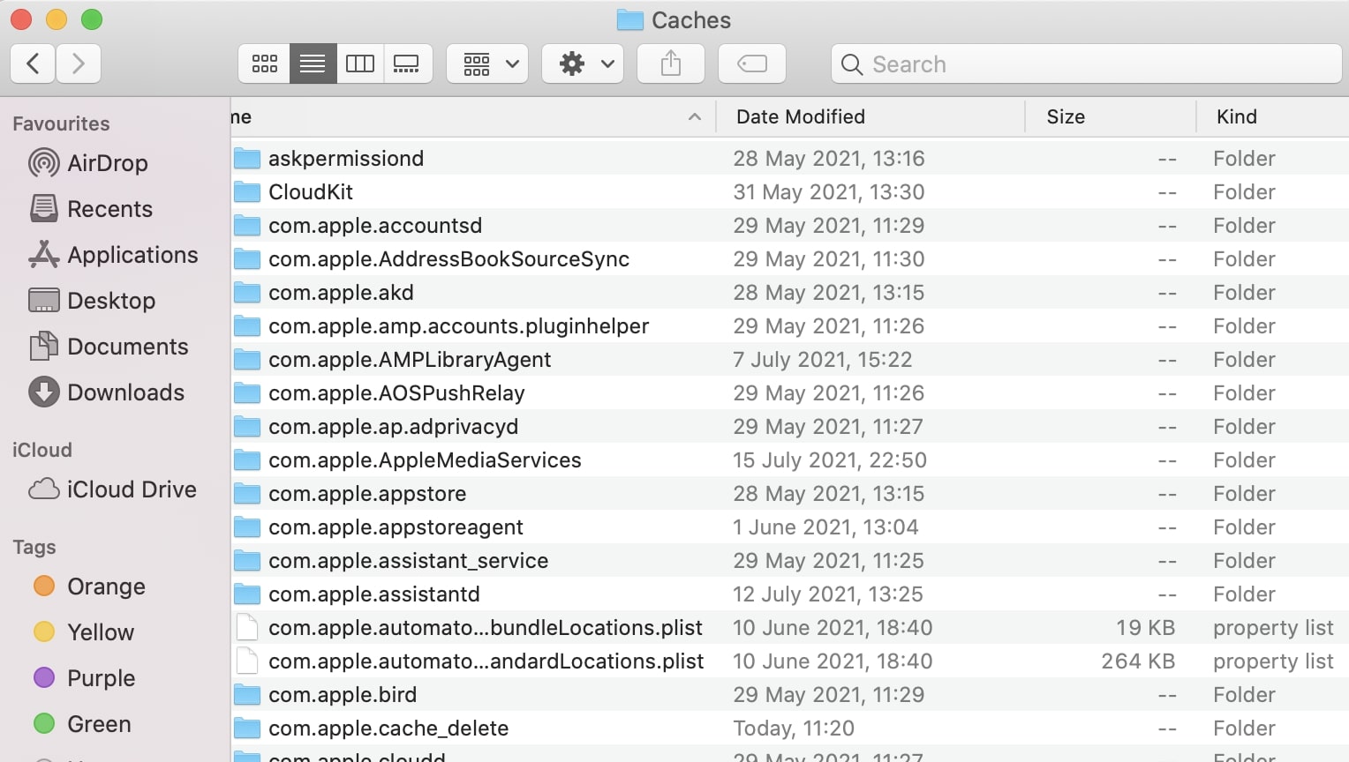Click in the Search field

pyautogui.click(x=1087, y=63)
